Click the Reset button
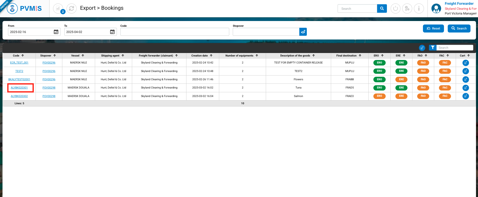This screenshot has height=197, width=478. 433,28
